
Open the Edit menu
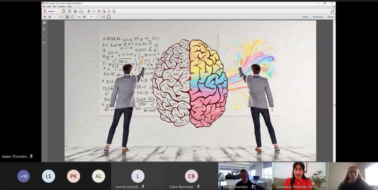tap(49, 6)
